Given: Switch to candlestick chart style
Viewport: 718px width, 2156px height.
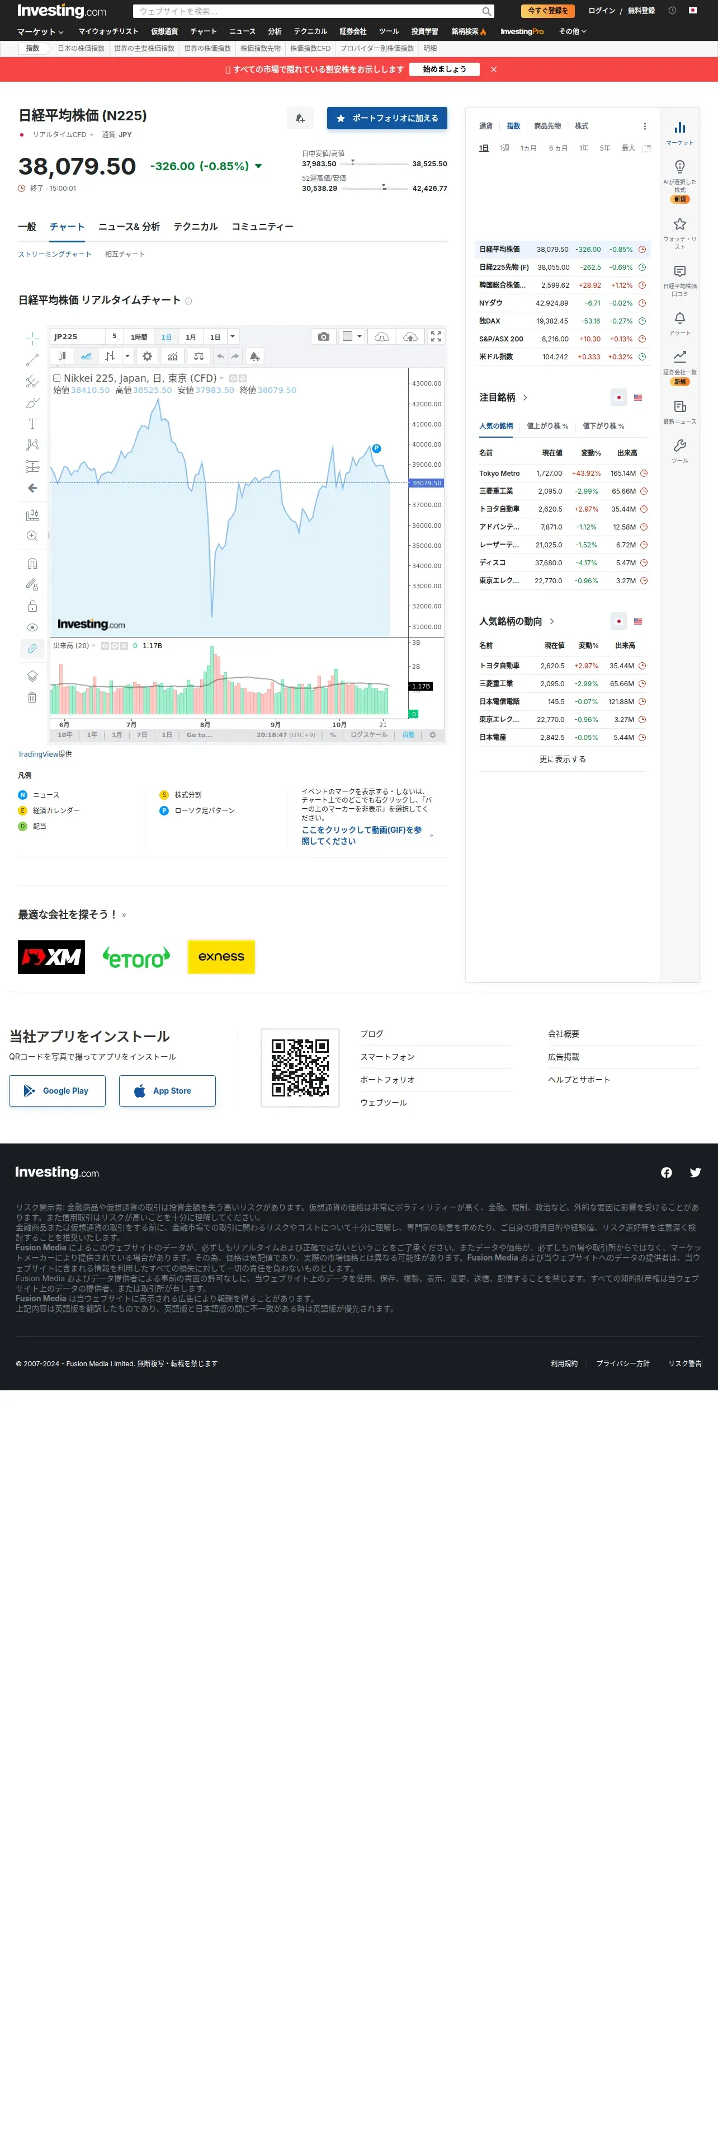Looking at the screenshot, I should 62,356.
